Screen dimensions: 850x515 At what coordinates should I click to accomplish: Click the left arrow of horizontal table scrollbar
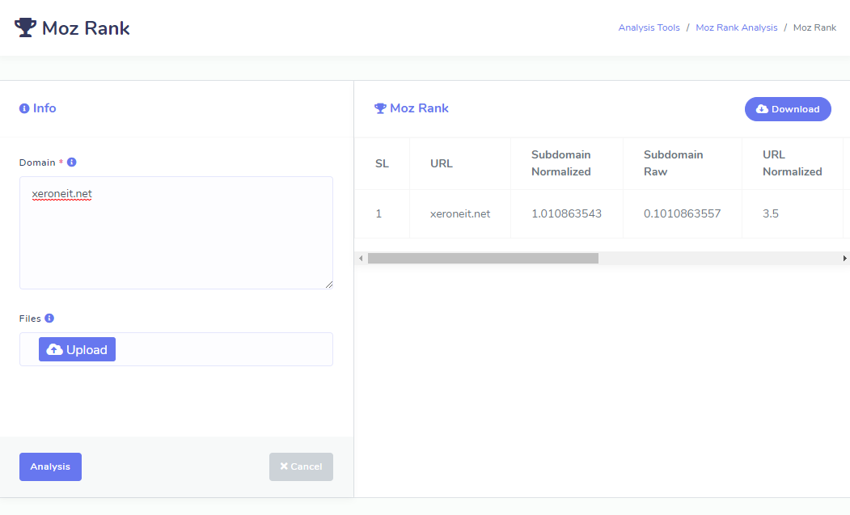[x=361, y=258]
